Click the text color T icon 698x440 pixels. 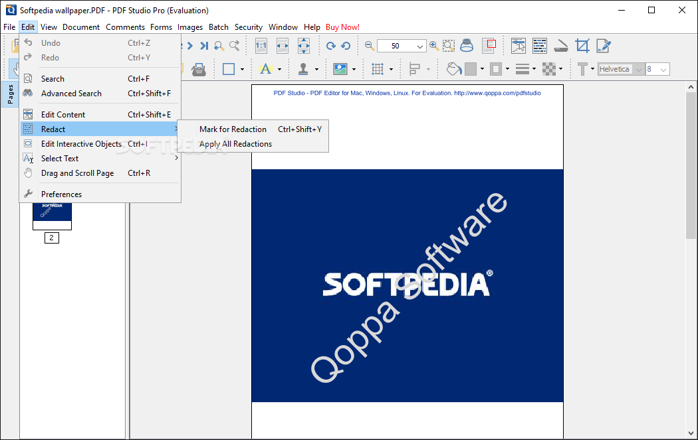coord(582,69)
